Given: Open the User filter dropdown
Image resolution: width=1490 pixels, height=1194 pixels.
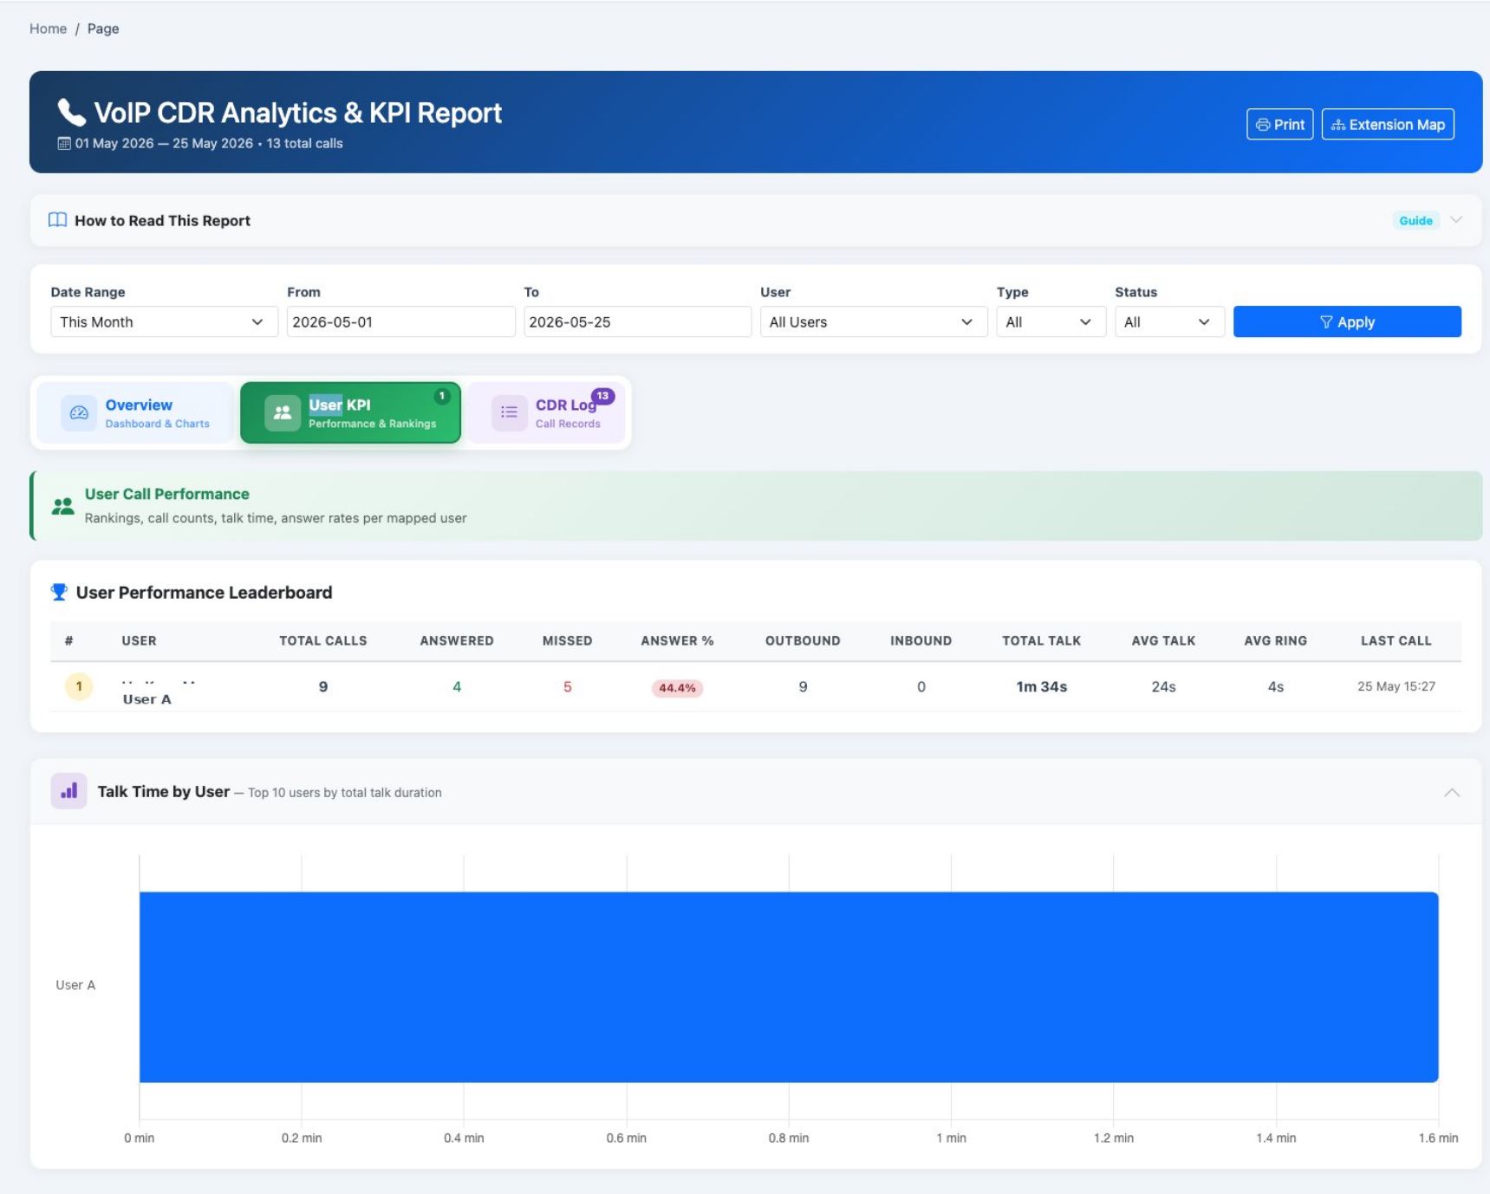Looking at the screenshot, I should [x=873, y=321].
